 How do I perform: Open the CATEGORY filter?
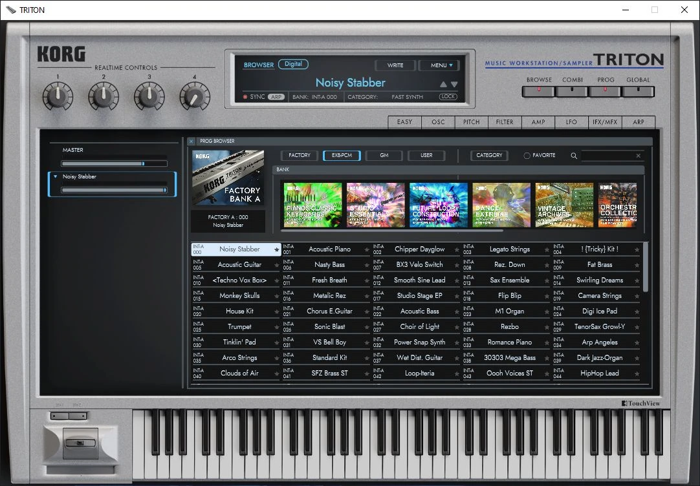click(489, 155)
